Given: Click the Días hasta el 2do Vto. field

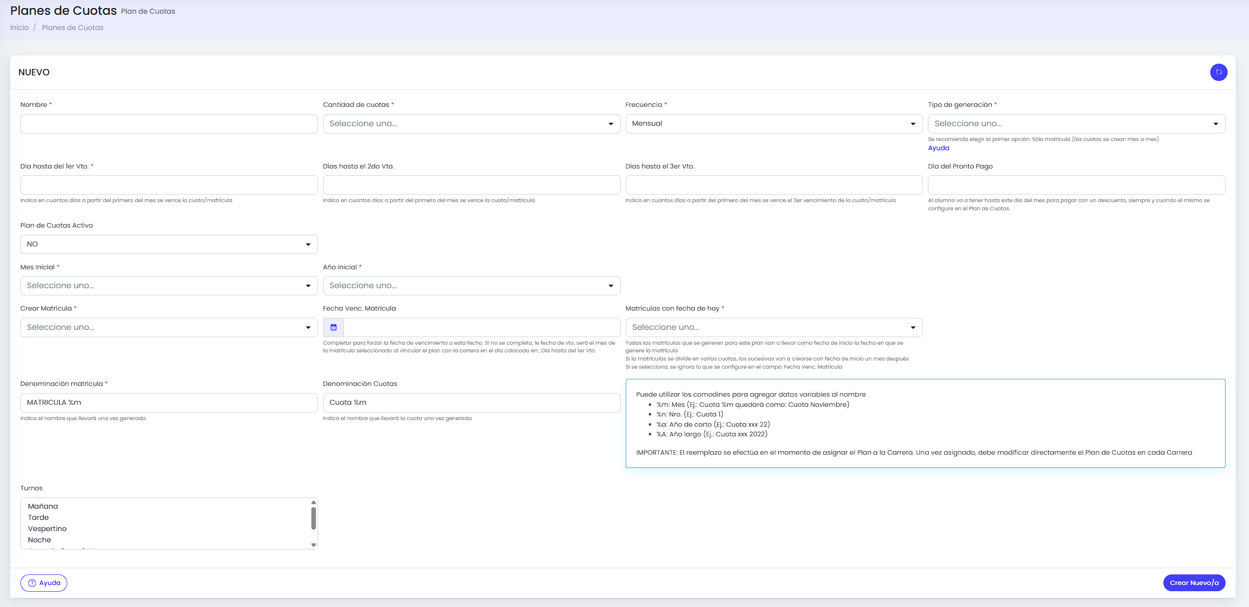Looking at the screenshot, I should (x=471, y=185).
